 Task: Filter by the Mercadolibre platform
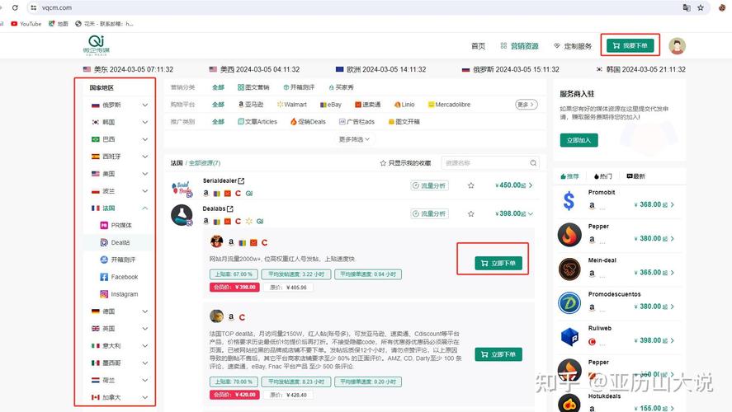(x=450, y=105)
